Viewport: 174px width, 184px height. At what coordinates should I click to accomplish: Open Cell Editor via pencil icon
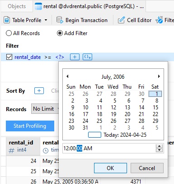121,20
